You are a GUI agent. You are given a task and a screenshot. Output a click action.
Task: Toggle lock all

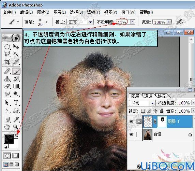click(162, 111)
